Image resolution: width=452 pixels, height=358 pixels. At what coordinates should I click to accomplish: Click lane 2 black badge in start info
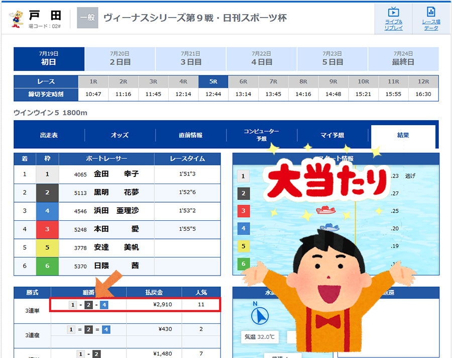tap(243, 194)
